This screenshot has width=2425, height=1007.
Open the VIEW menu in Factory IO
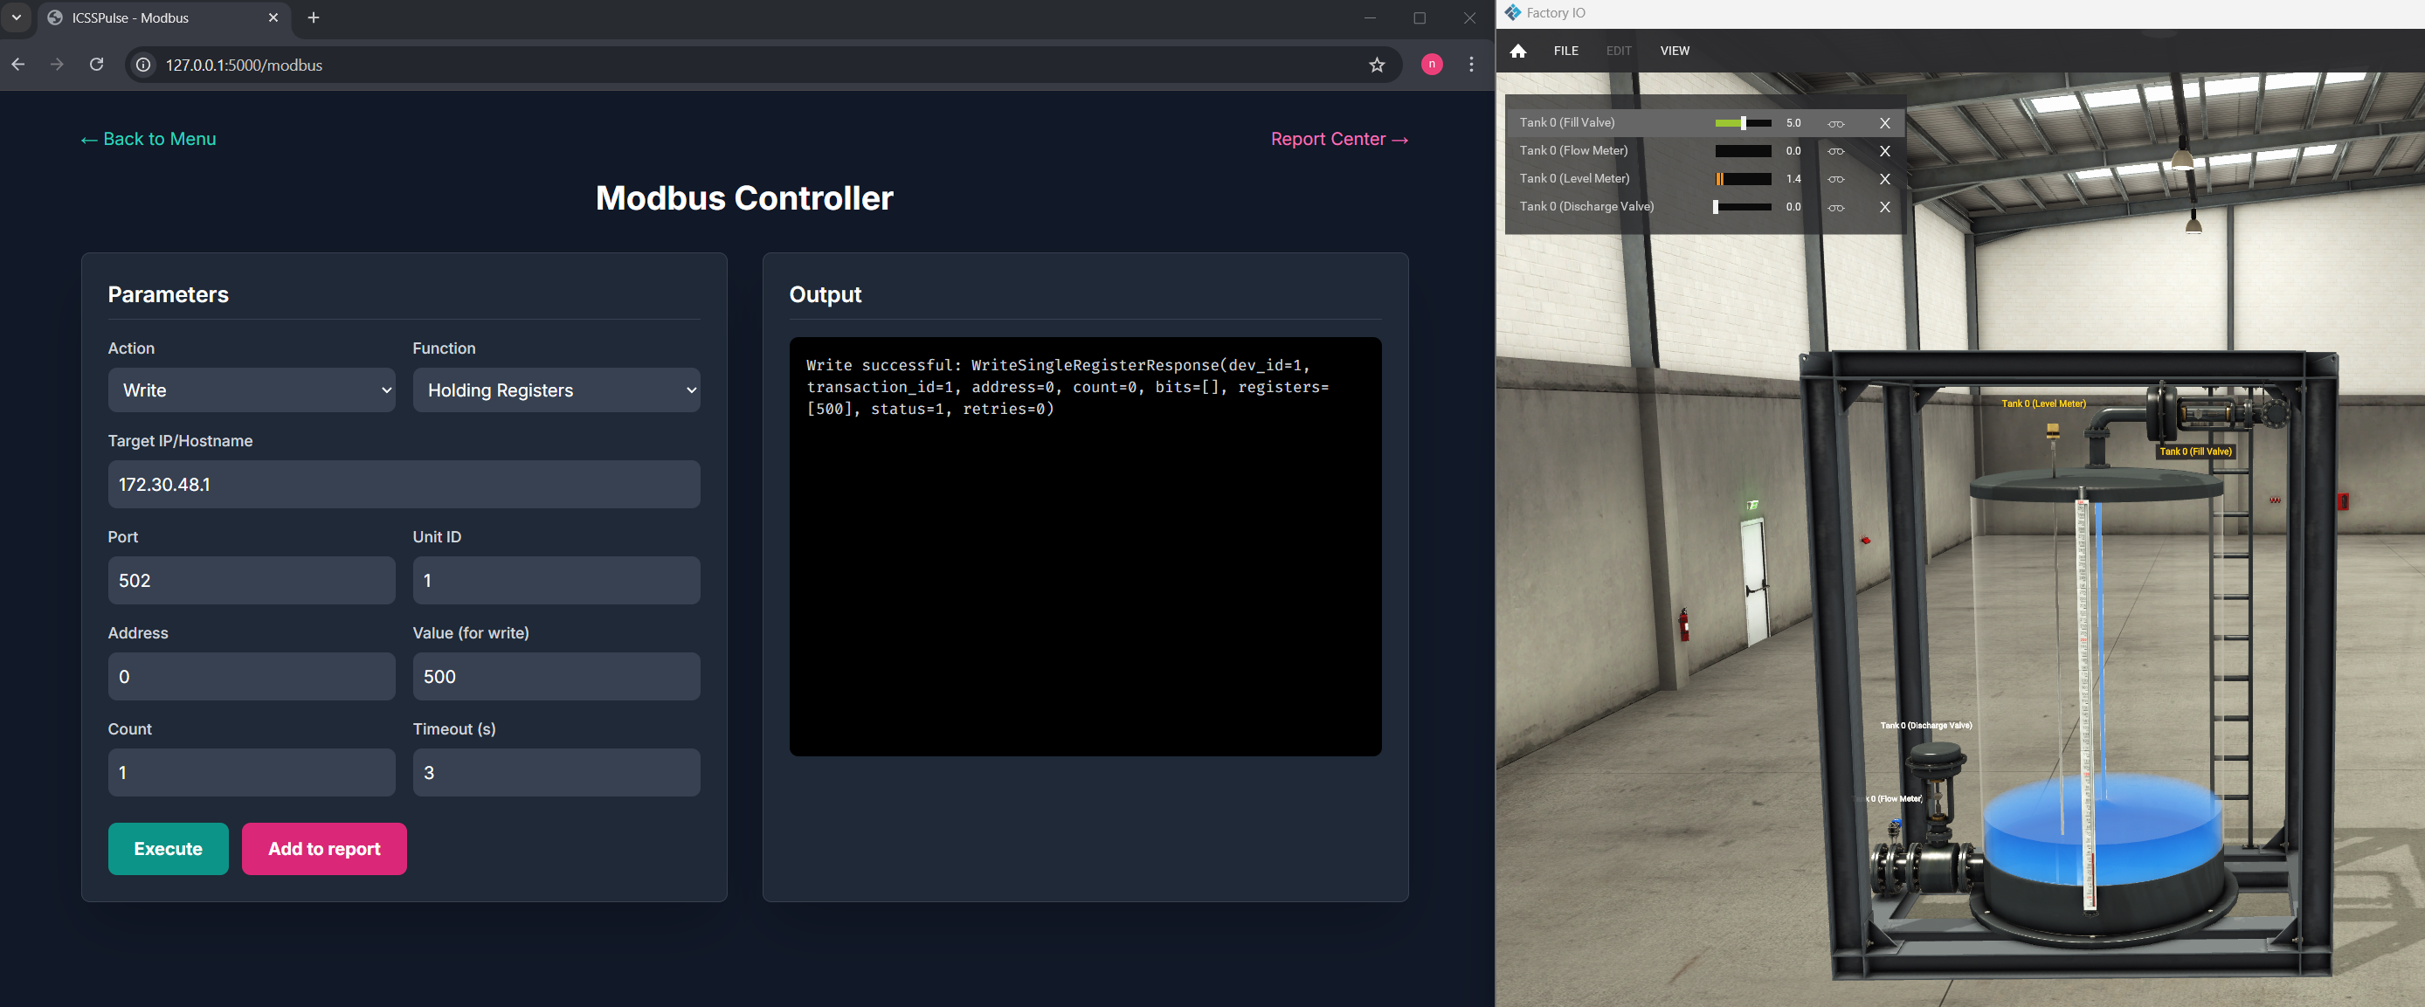pos(1674,51)
